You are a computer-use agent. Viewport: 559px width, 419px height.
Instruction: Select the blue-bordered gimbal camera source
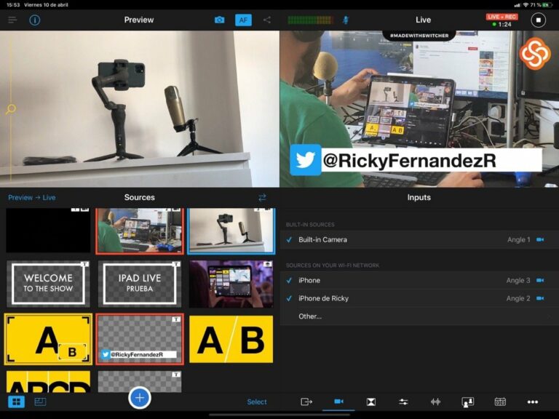pos(231,231)
